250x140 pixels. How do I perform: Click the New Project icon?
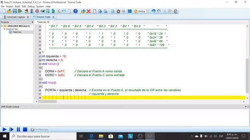pos(4,11)
